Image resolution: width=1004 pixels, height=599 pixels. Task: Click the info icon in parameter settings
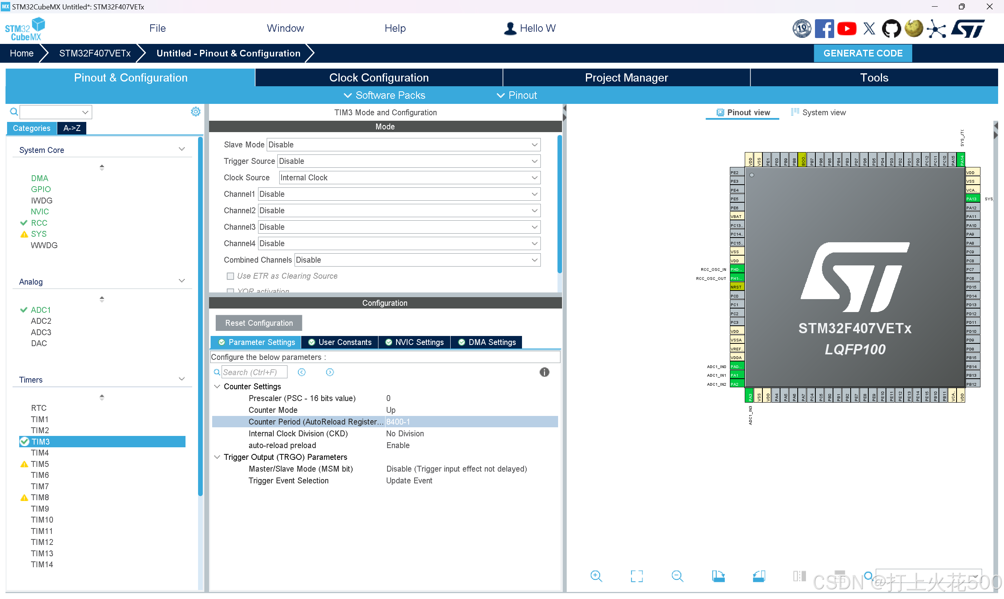tap(544, 372)
